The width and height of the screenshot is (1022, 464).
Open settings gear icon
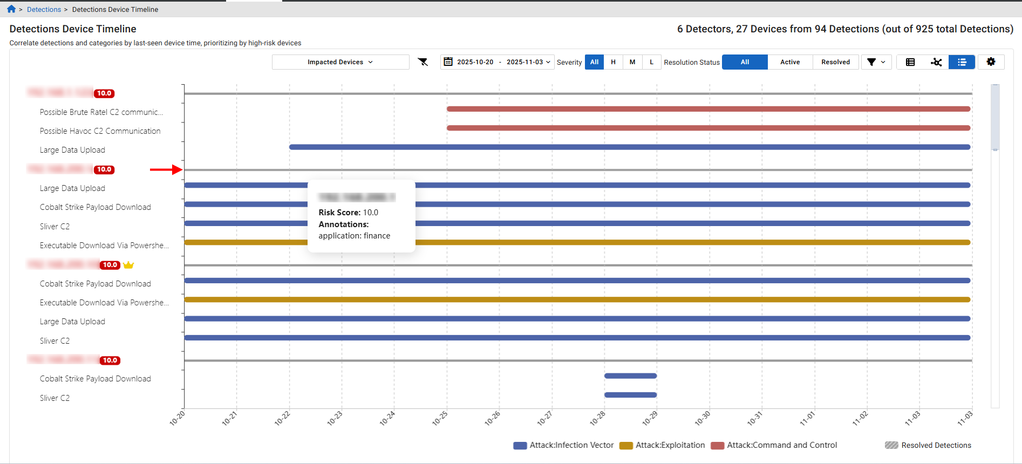[991, 62]
